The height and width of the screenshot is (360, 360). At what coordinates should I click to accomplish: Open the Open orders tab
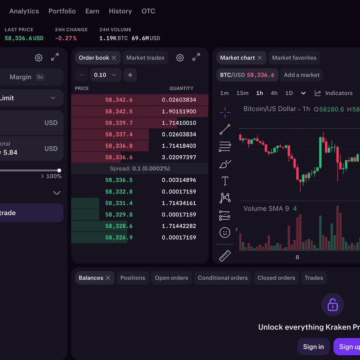pos(171,278)
